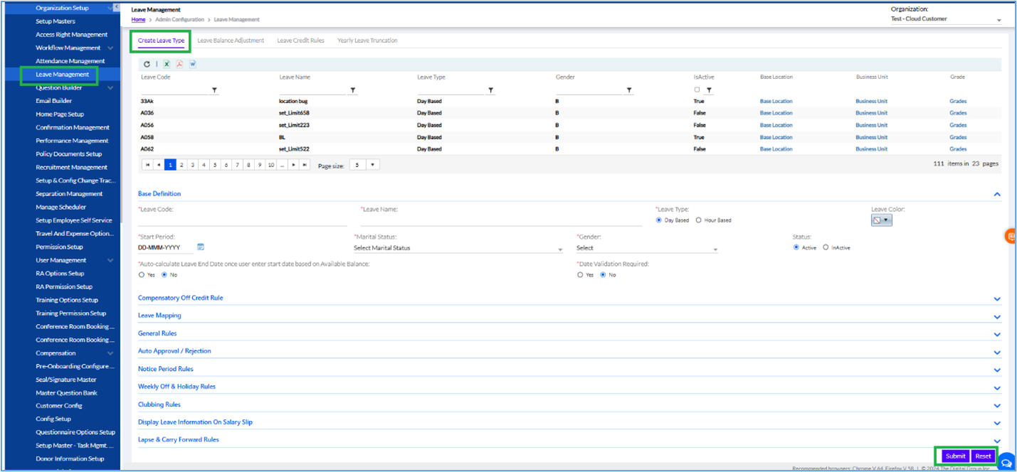Click the Submit button

[955, 456]
